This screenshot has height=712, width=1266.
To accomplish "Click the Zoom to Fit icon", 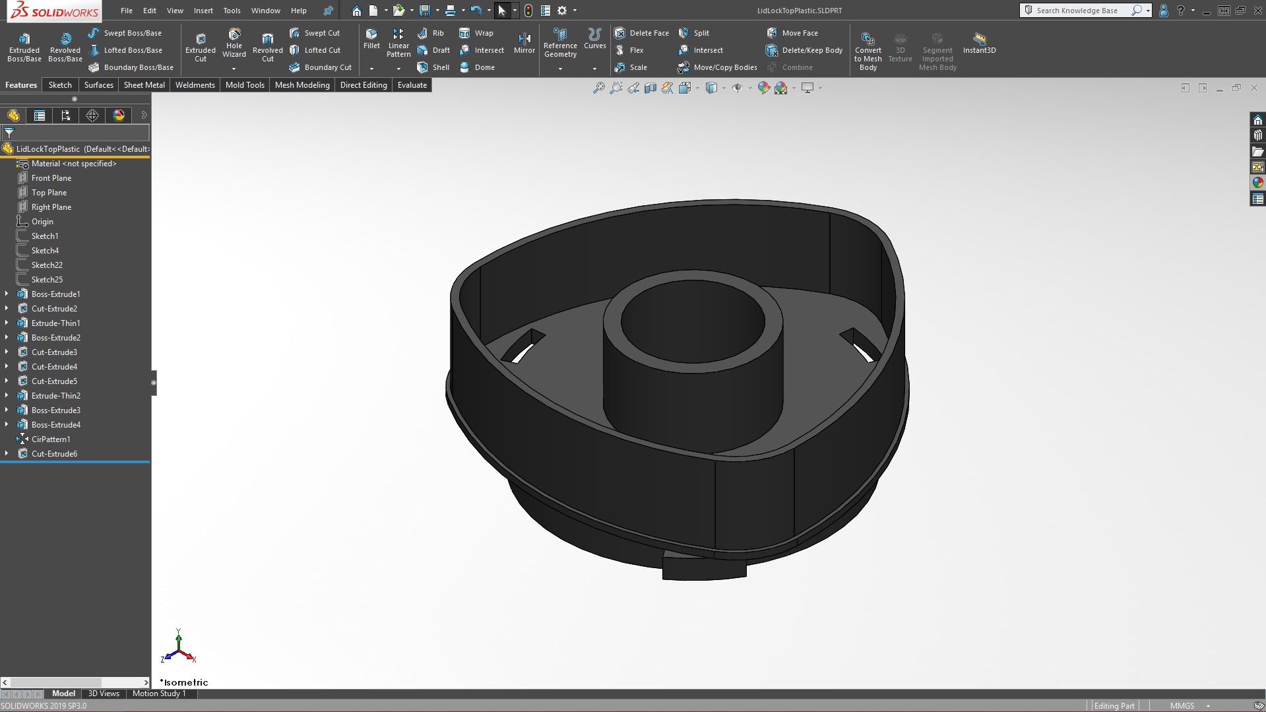I will 598,88.
